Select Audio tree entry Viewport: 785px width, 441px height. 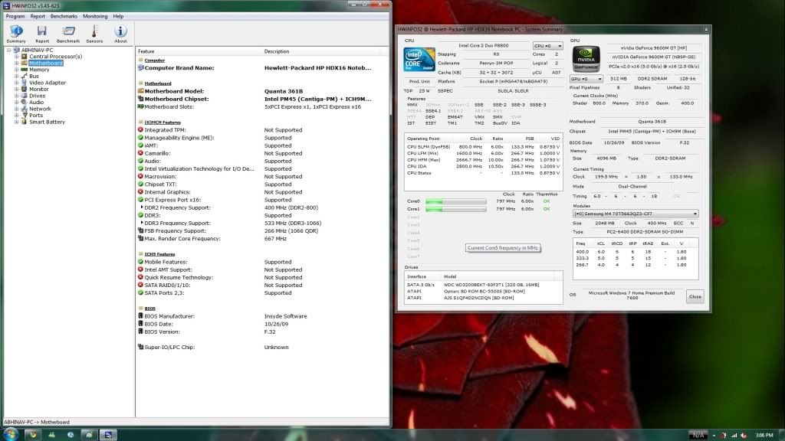[x=36, y=102]
